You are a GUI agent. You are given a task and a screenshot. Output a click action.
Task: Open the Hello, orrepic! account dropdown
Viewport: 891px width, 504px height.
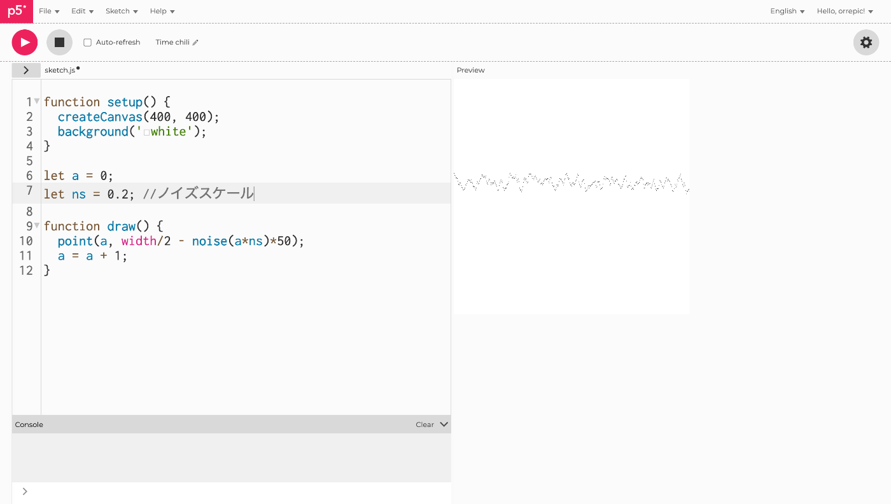(845, 11)
